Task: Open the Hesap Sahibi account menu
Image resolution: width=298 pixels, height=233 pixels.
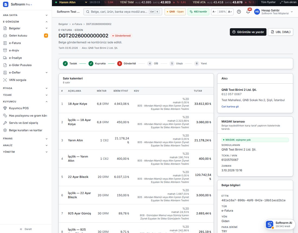Action: [274, 12]
